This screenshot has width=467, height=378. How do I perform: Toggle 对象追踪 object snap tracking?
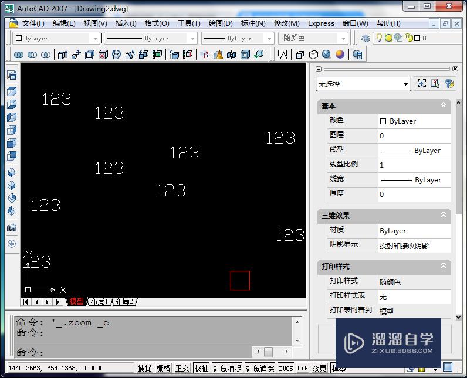click(260, 368)
